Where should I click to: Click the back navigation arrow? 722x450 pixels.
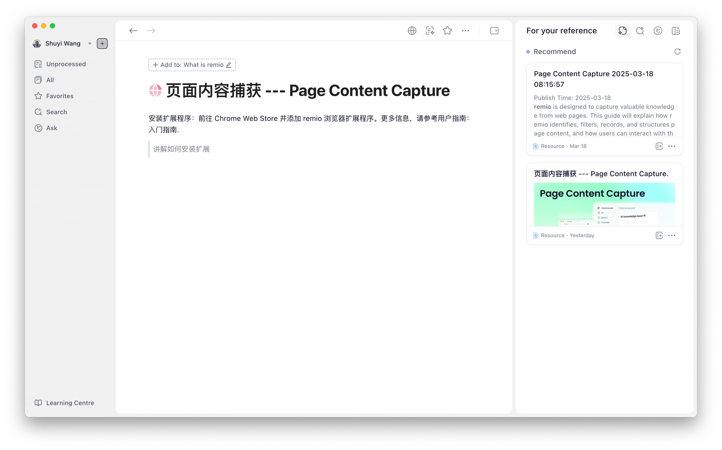point(133,31)
